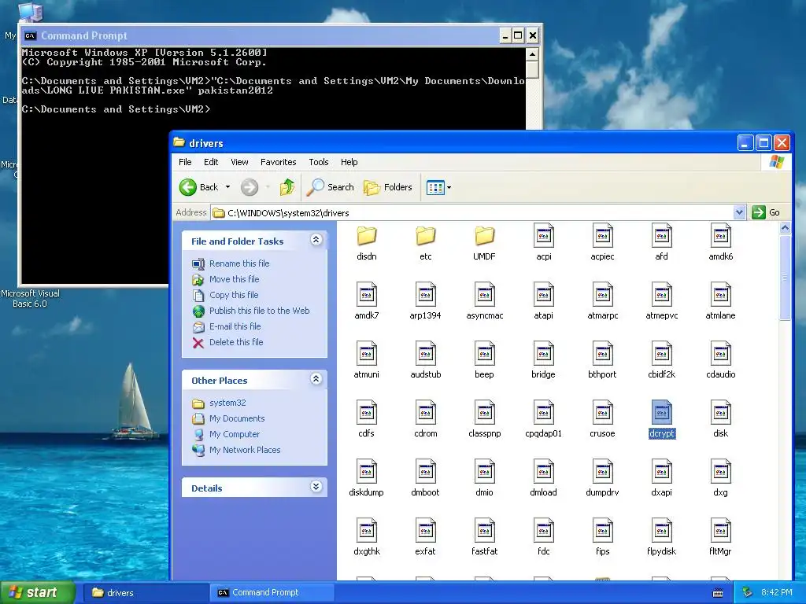Image resolution: width=806 pixels, height=604 pixels.
Task: Click Command Prompt scroll up arrow
Action: point(533,54)
